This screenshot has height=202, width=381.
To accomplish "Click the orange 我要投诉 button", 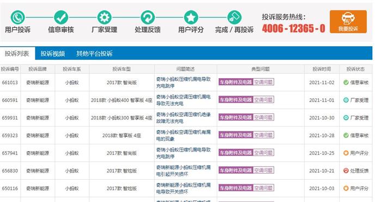I will click(x=348, y=22).
